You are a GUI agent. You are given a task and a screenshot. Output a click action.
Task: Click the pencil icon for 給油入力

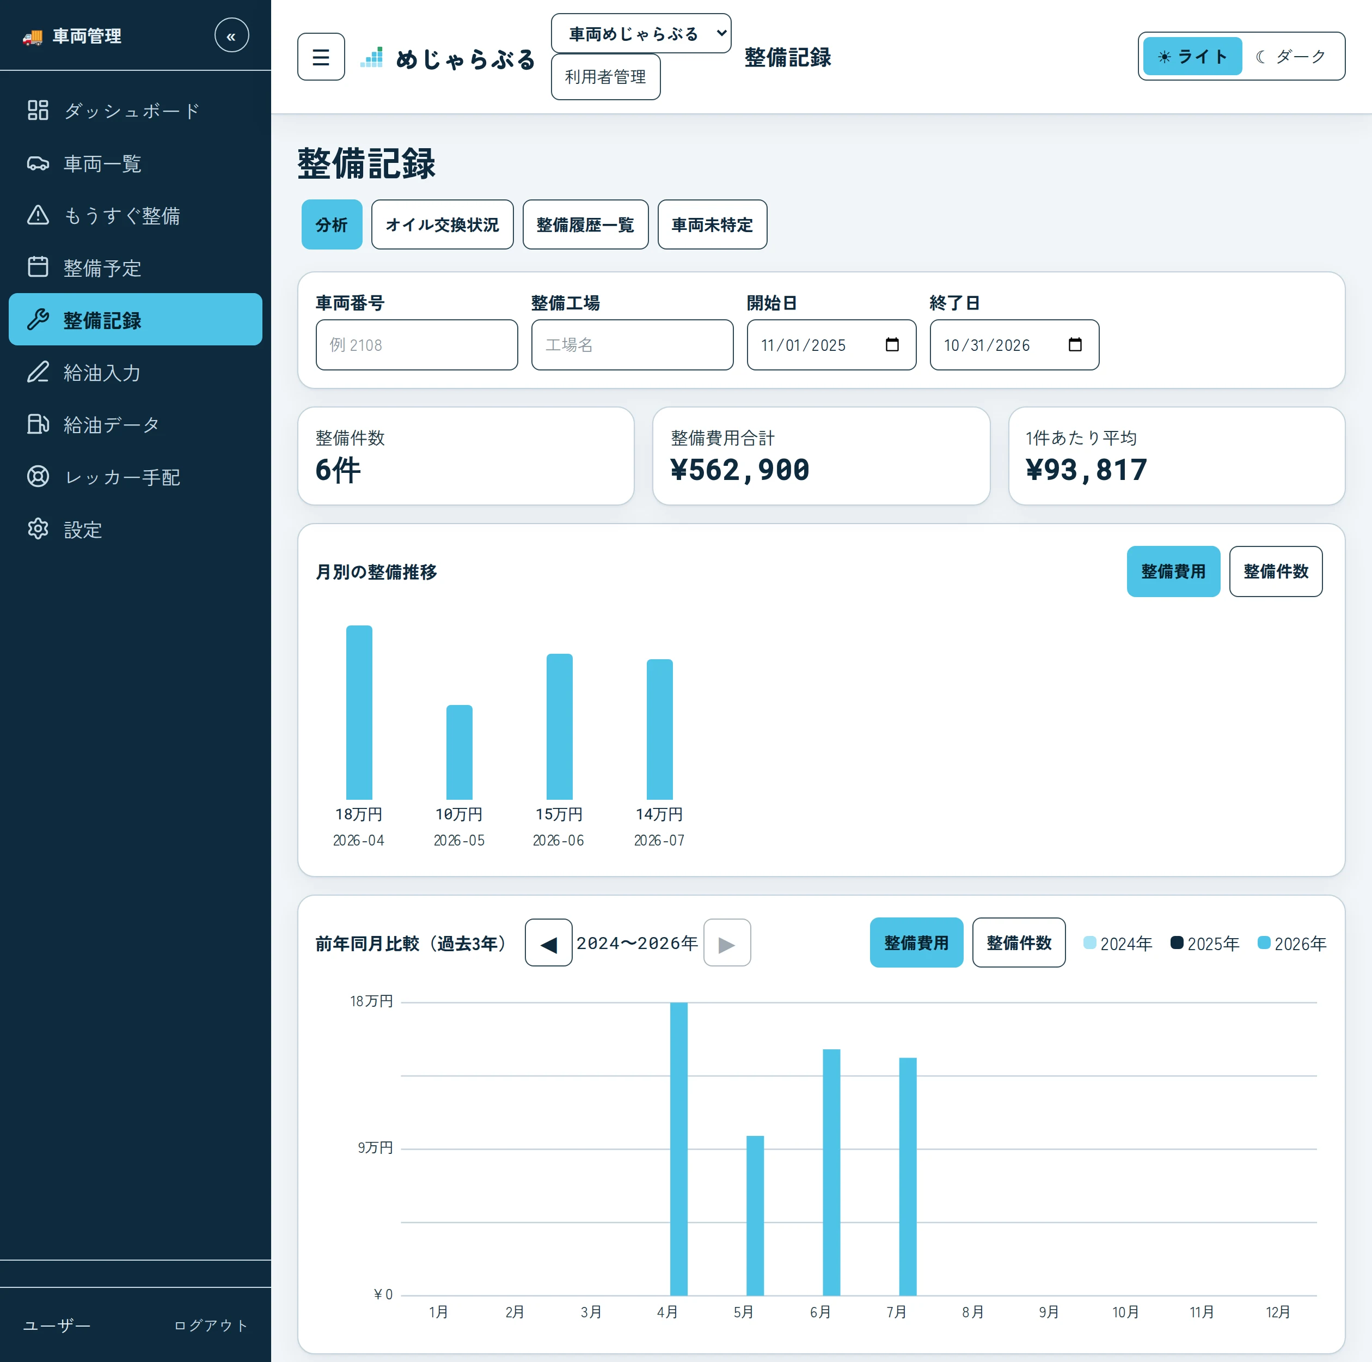coord(38,372)
